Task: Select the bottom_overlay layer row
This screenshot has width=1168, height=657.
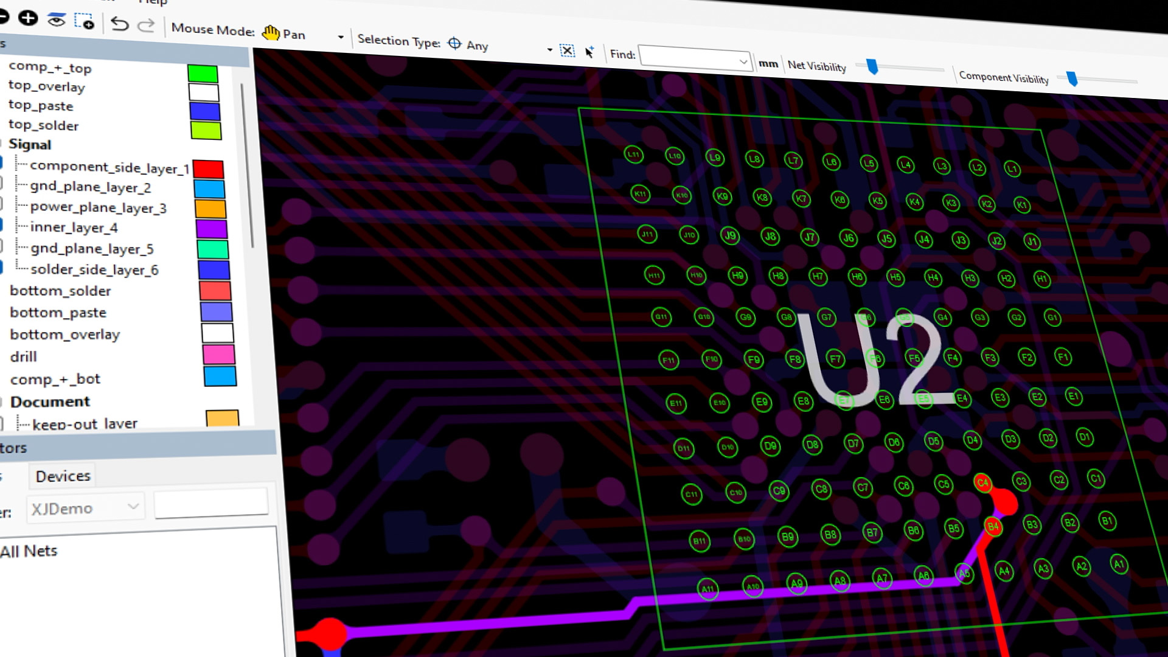Action: (64, 334)
